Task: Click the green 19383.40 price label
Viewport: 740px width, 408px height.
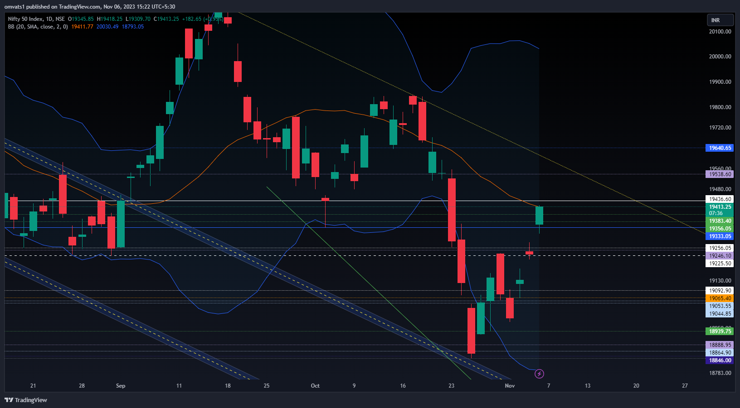Action: pyautogui.click(x=720, y=221)
